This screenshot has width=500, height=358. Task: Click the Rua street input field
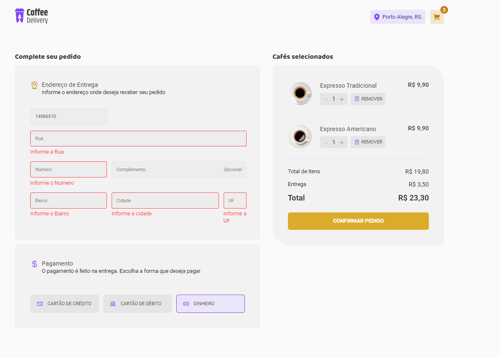coord(138,138)
